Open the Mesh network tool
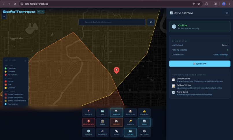This screenshot has height=140, width=233. [116, 132]
